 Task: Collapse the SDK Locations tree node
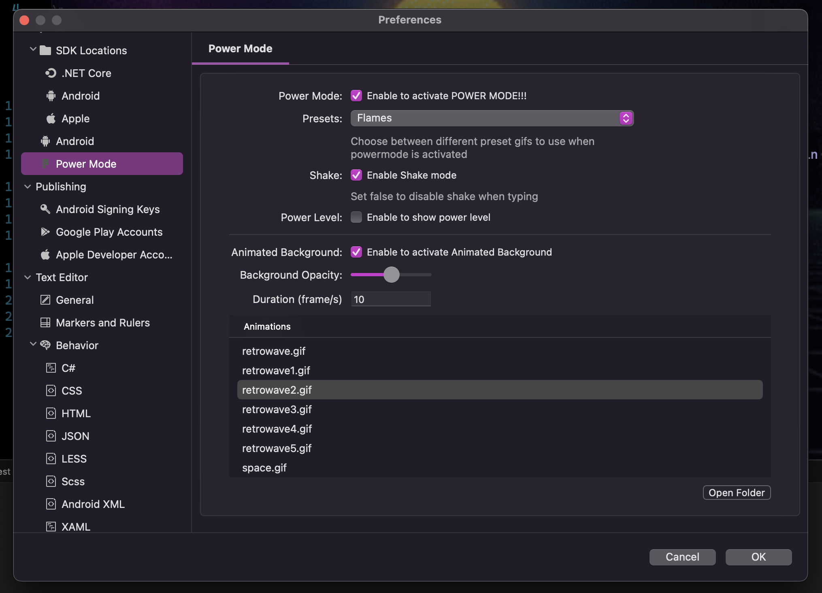(x=33, y=49)
